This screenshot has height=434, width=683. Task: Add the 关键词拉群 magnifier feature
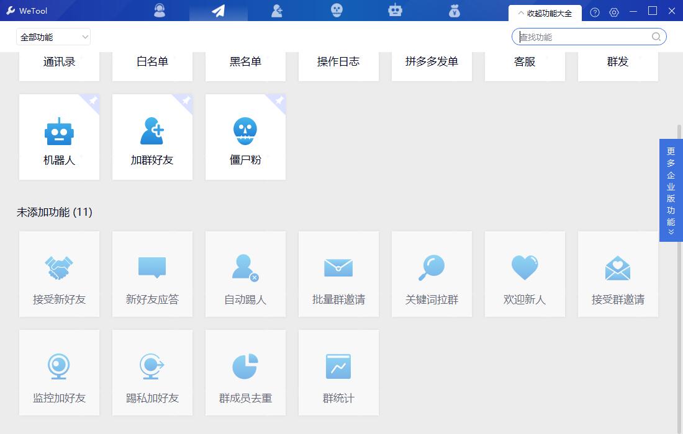432,275
